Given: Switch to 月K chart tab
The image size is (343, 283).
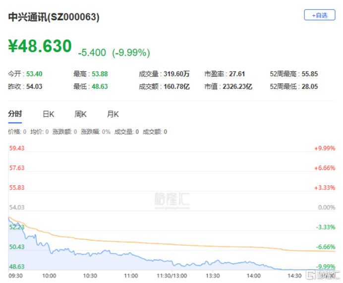Looking at the screenshot, I should coord(113,114).
